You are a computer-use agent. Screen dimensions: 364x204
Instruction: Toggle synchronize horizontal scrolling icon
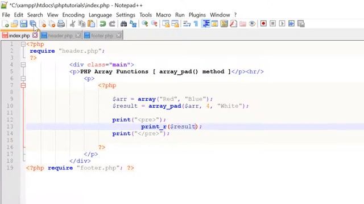tap(175, 24)
